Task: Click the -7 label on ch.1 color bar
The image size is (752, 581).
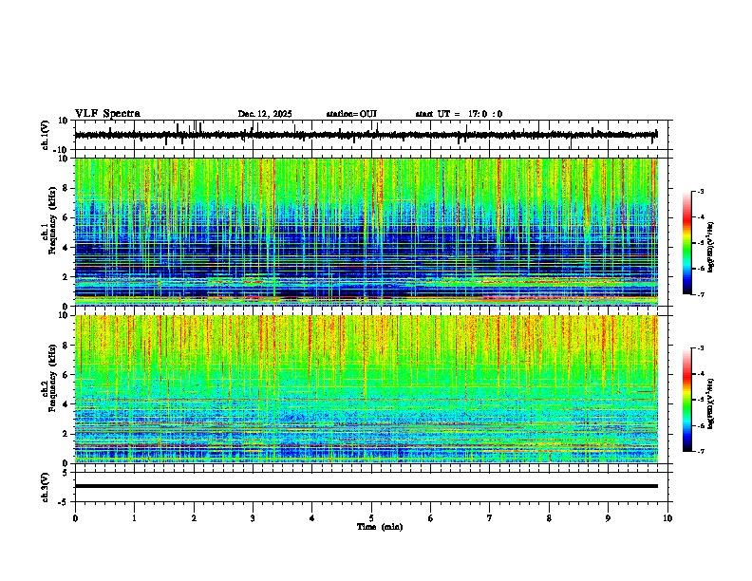Action: click(701, 294)
